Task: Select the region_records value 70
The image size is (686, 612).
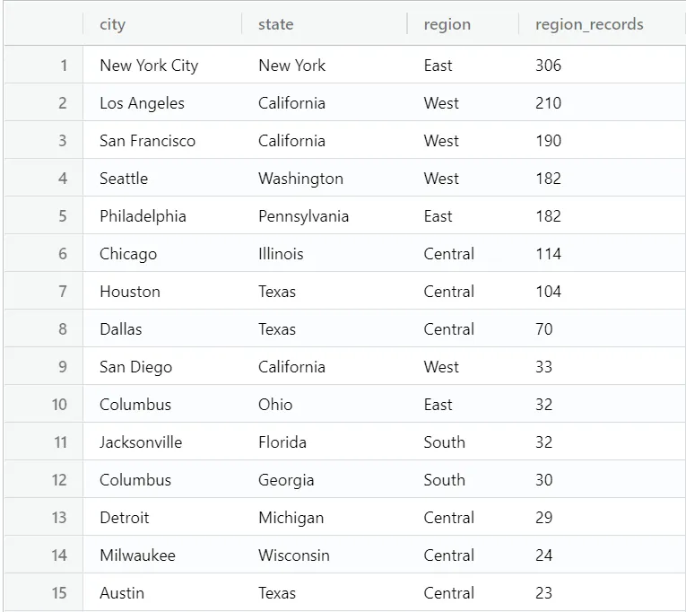Action: pyautogui.click(x=544, y=329)
